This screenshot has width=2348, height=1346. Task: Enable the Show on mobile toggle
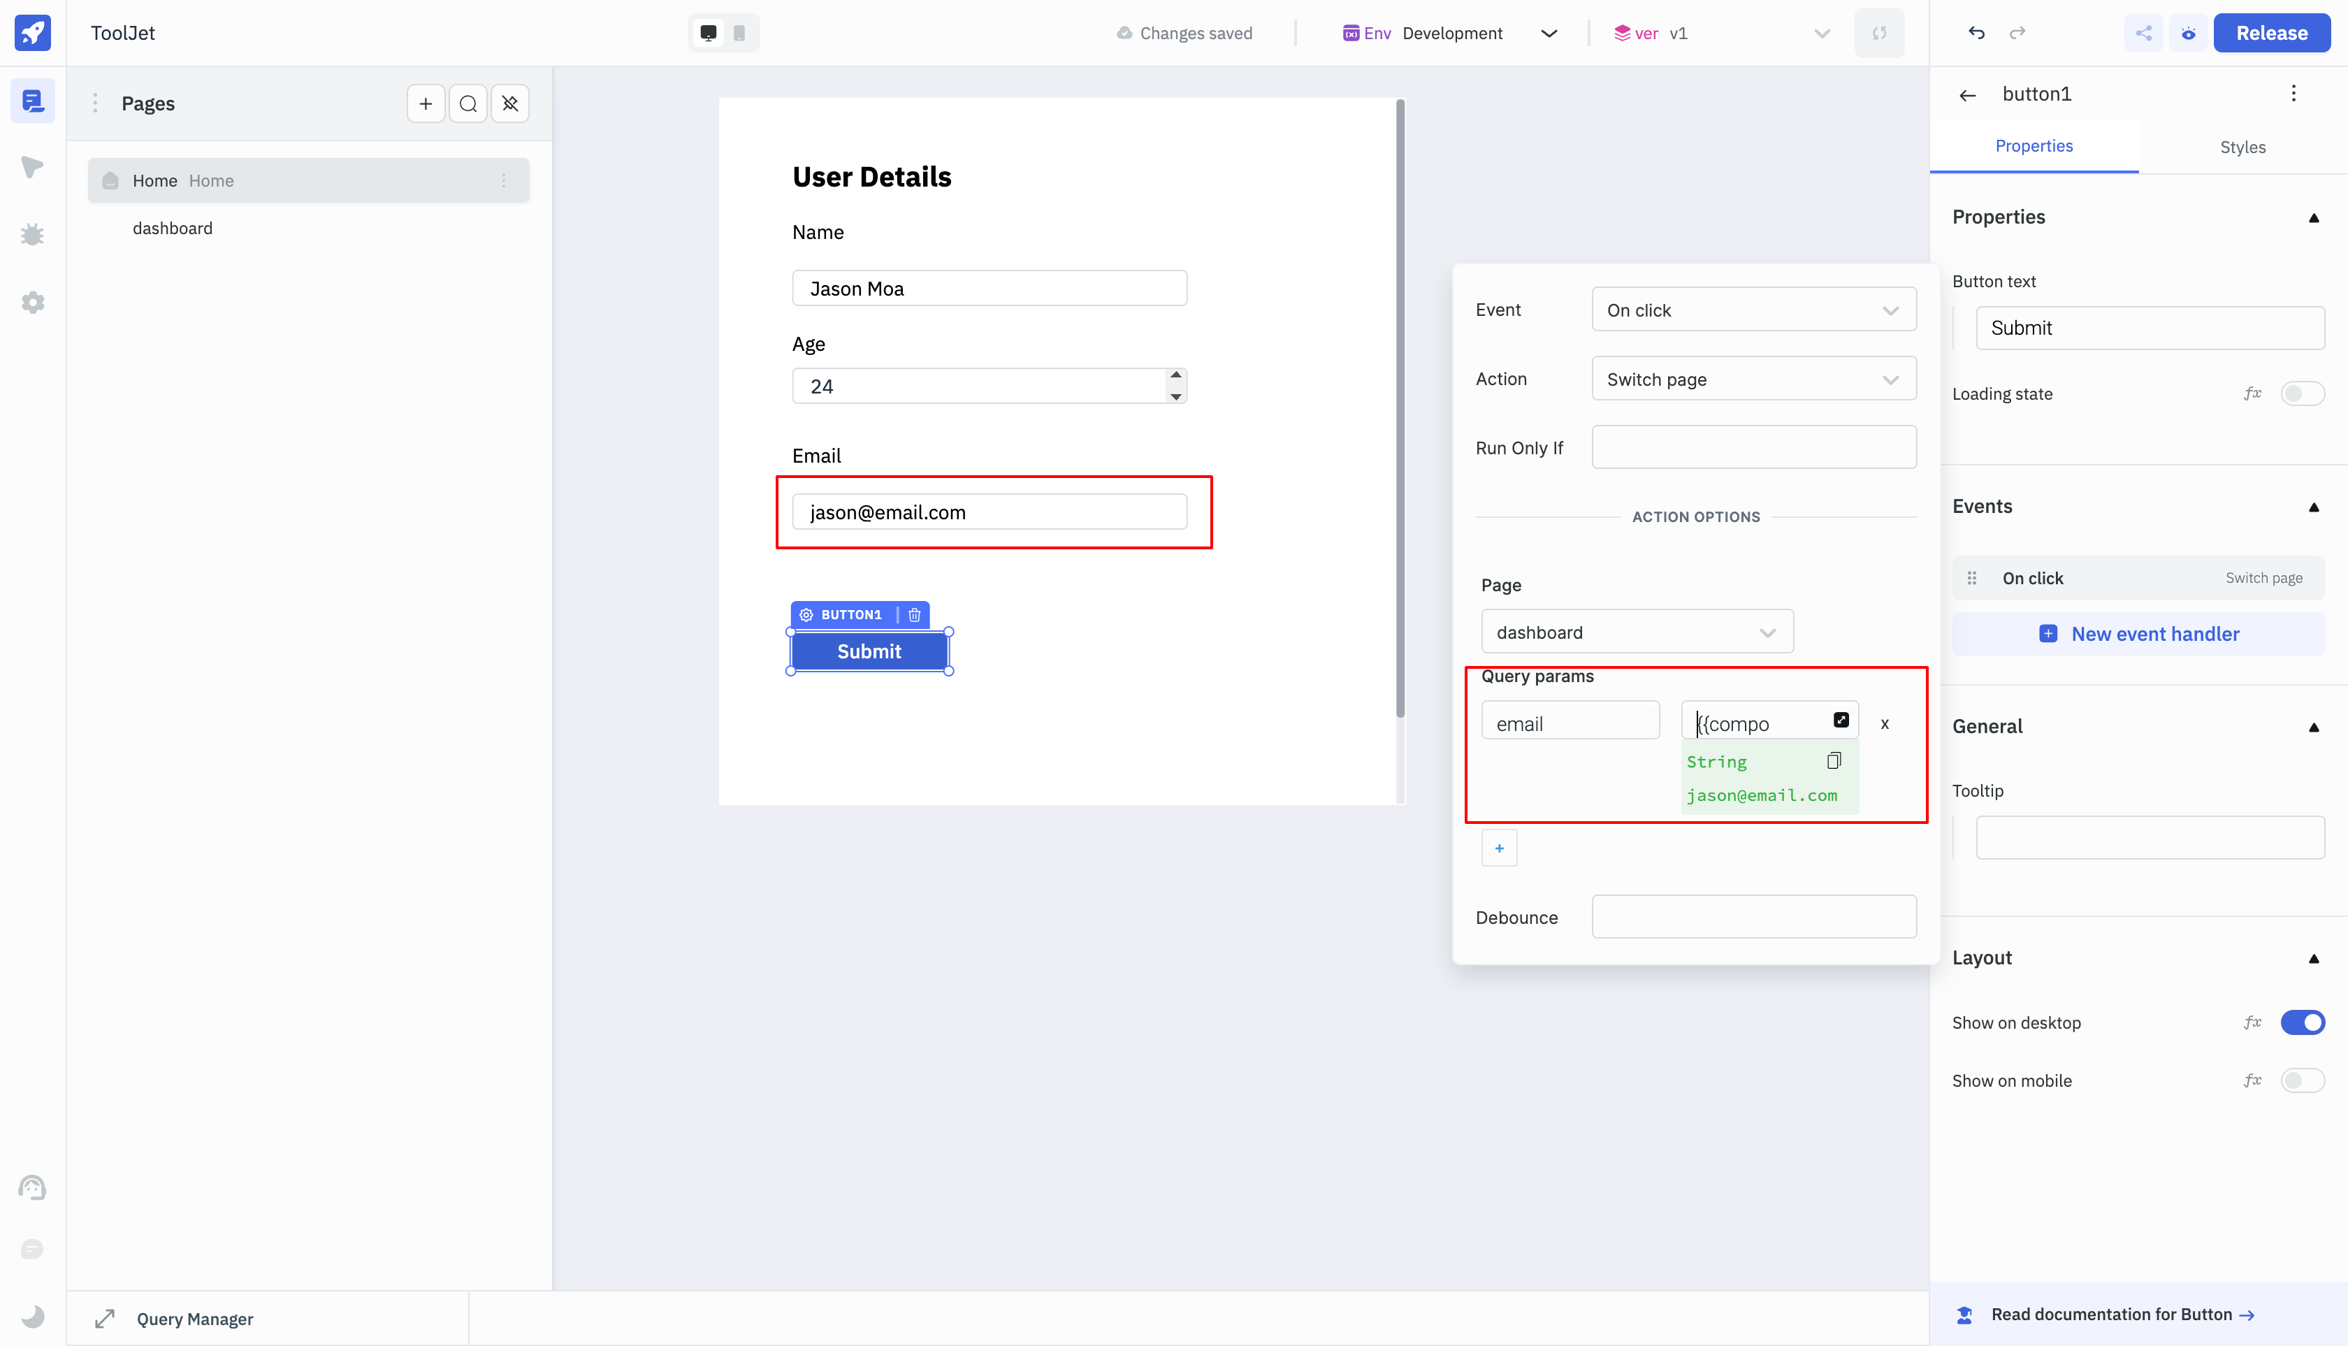coord(2301,1080)
